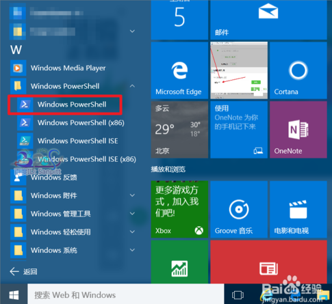This screenshot has height=304, width=332.
Task: Click the 播放和浏览 group heading
Action: [x=168, y=169]
